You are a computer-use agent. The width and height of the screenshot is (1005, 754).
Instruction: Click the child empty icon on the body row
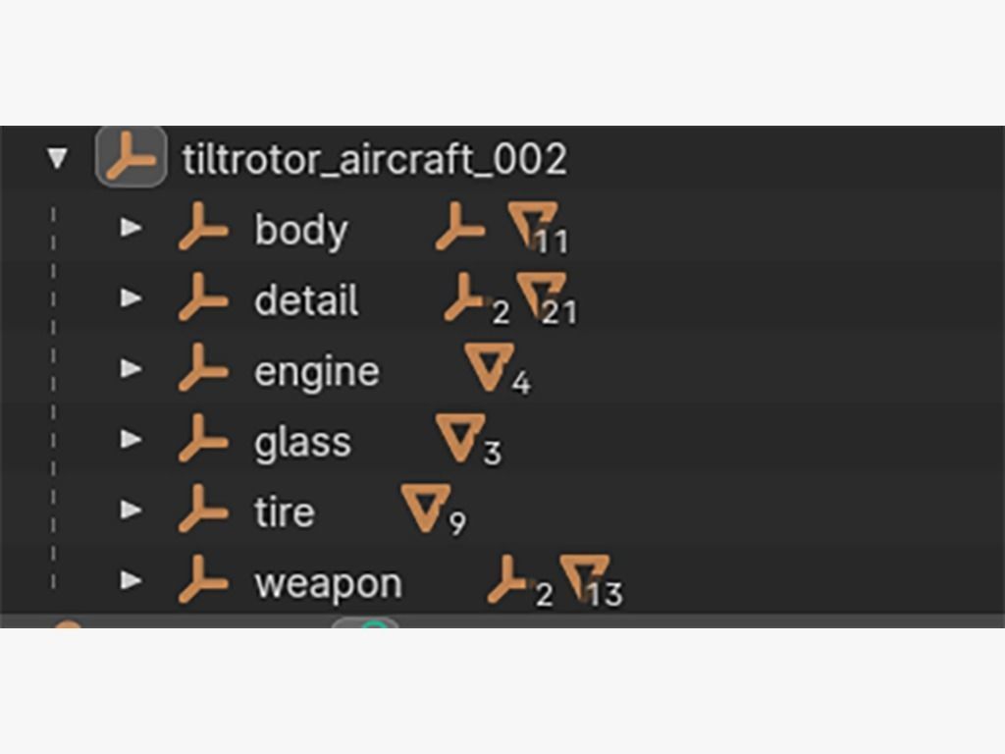coord(460,227)
